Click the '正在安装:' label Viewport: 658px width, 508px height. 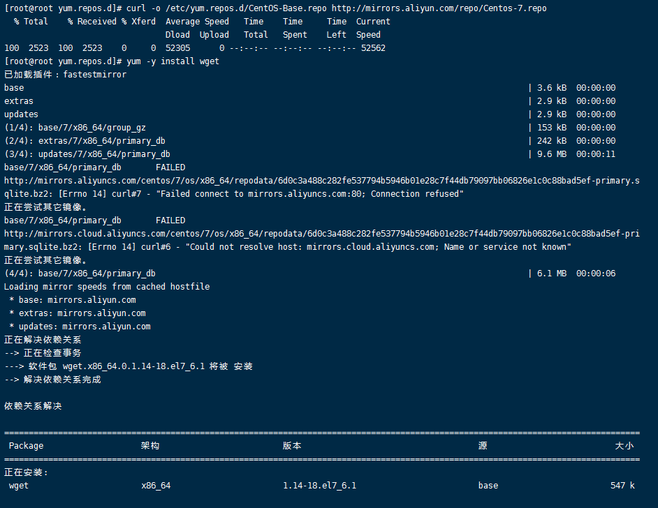pyautogui.click(x=26, y=472)
